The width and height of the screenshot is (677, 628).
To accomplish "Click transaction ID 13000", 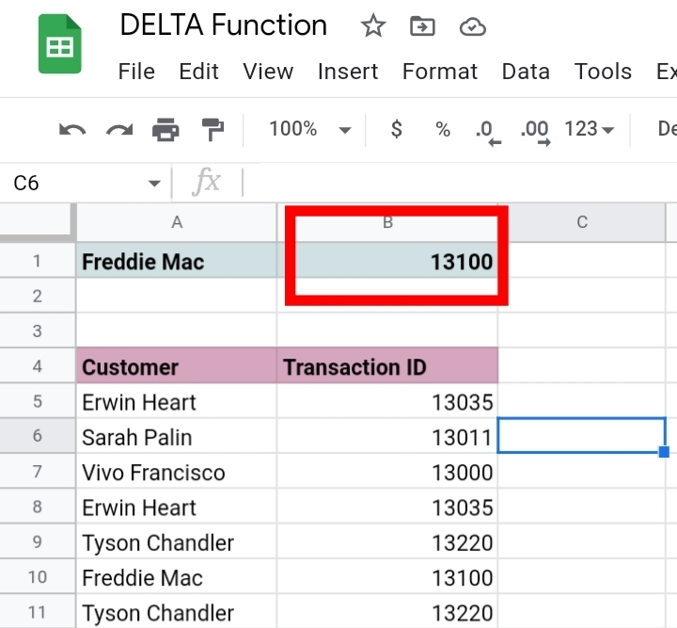I will 387,471.
